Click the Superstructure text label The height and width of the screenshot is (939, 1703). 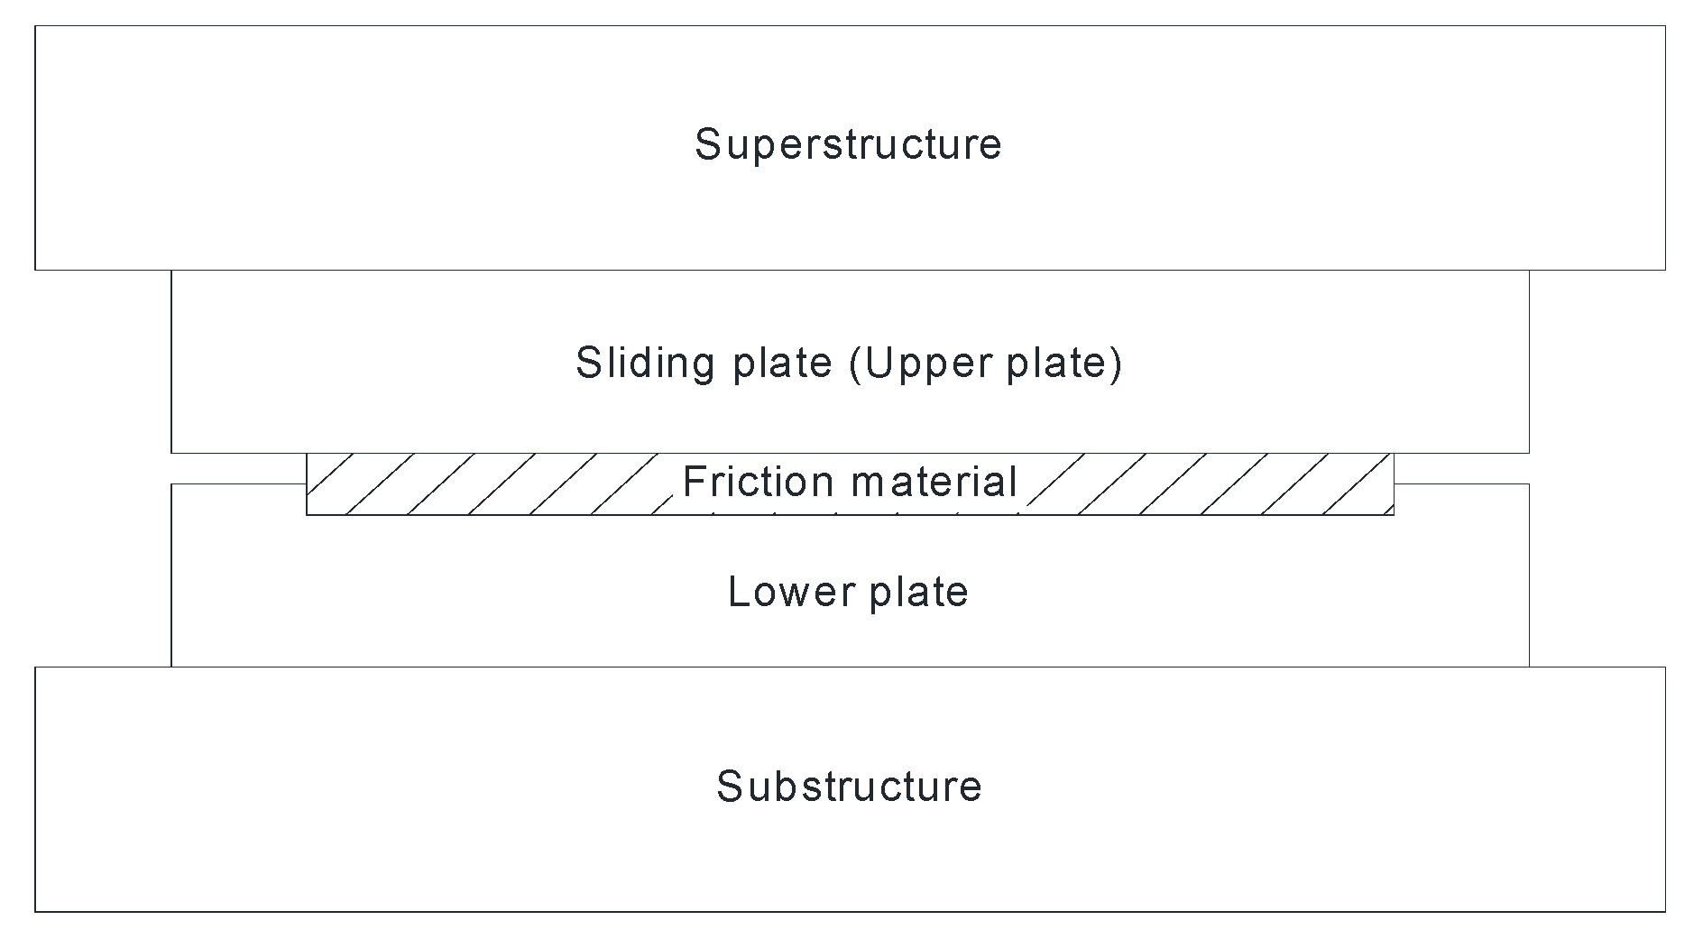(848, 145)
